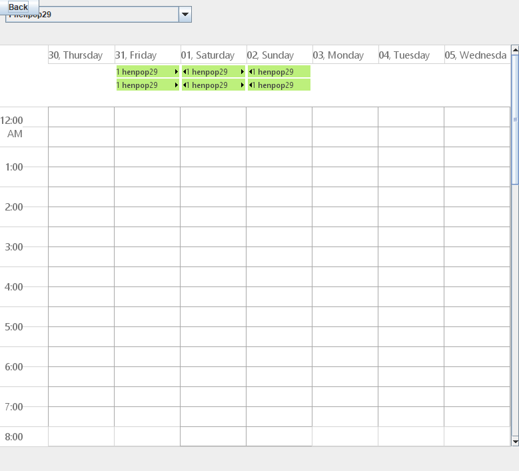The height and width of the screenshot is (471, 519).
Task: Click right arrow on second Friday henpop29 event
Action: pyautogui.click(x=176, y=85)
